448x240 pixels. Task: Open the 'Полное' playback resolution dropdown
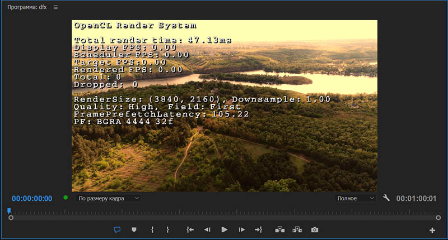[x=356, y=198]
